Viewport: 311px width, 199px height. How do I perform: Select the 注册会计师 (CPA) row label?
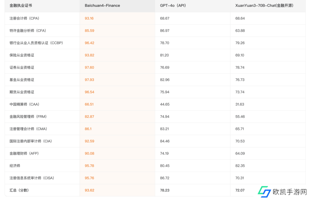point(24,18)
